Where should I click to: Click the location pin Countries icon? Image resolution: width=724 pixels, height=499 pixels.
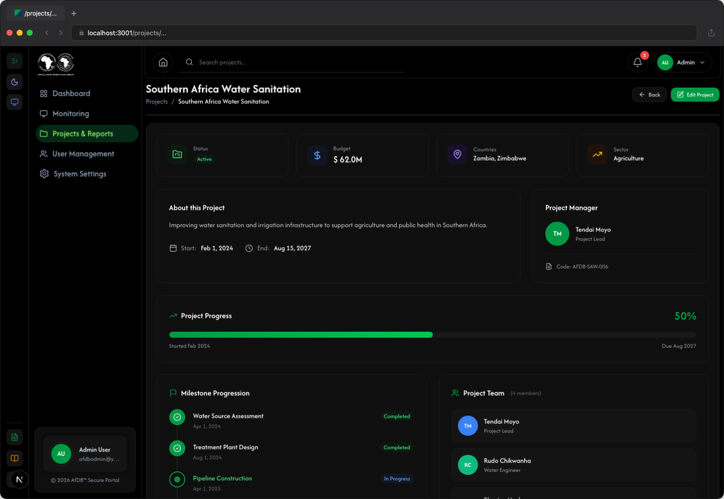pos(457,154)
